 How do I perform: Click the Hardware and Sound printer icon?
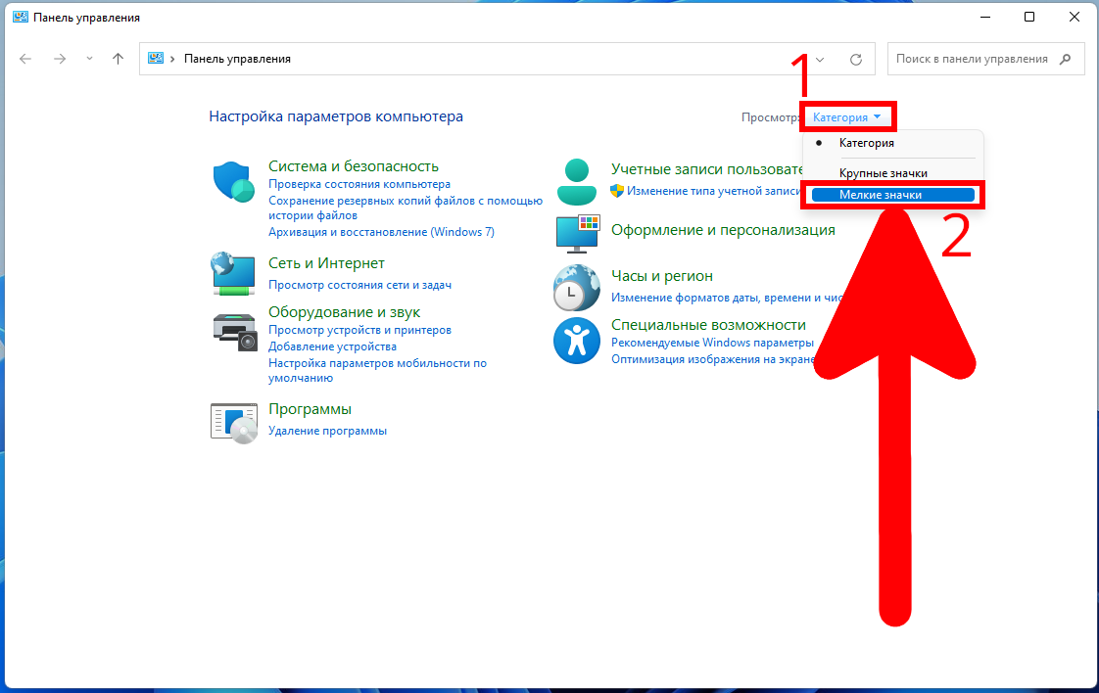(x=233, y=331)
